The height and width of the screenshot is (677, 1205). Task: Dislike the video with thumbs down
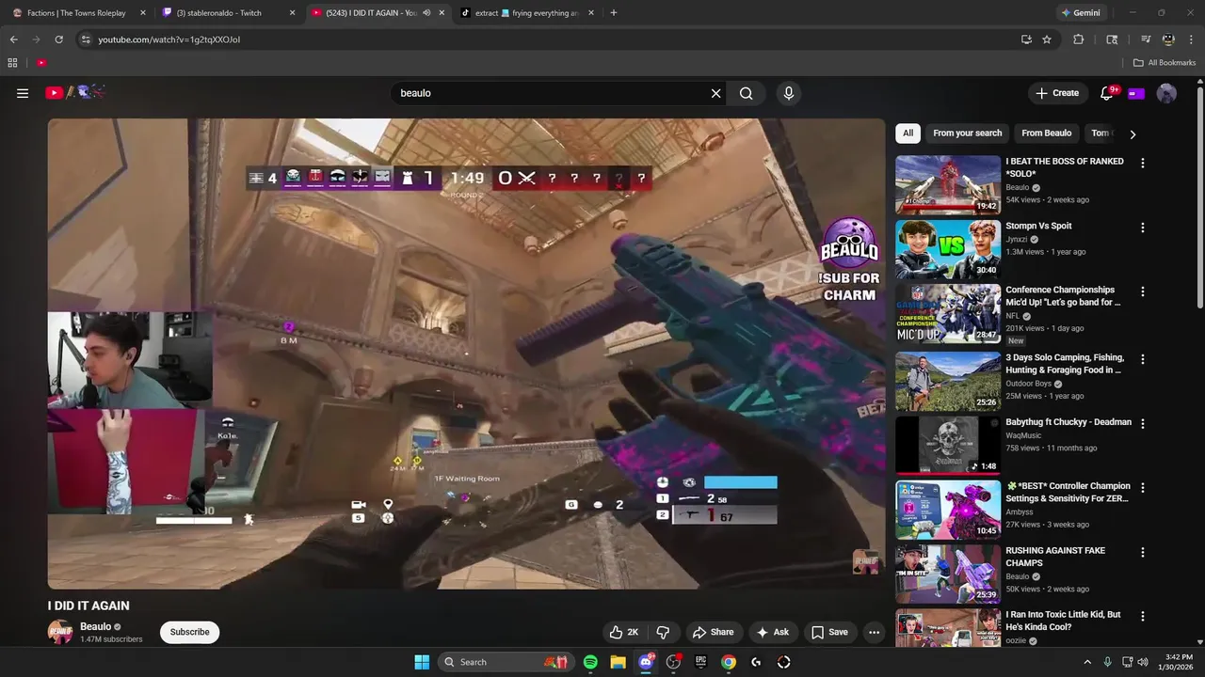663,632
